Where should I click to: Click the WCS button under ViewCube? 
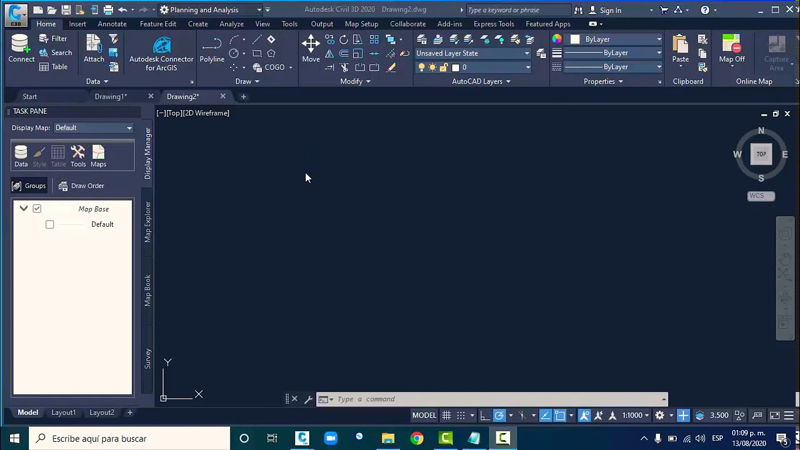(x=761, y=196)
